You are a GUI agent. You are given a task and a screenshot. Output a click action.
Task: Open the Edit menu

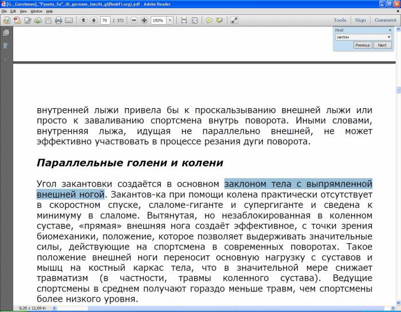point(13,11)
